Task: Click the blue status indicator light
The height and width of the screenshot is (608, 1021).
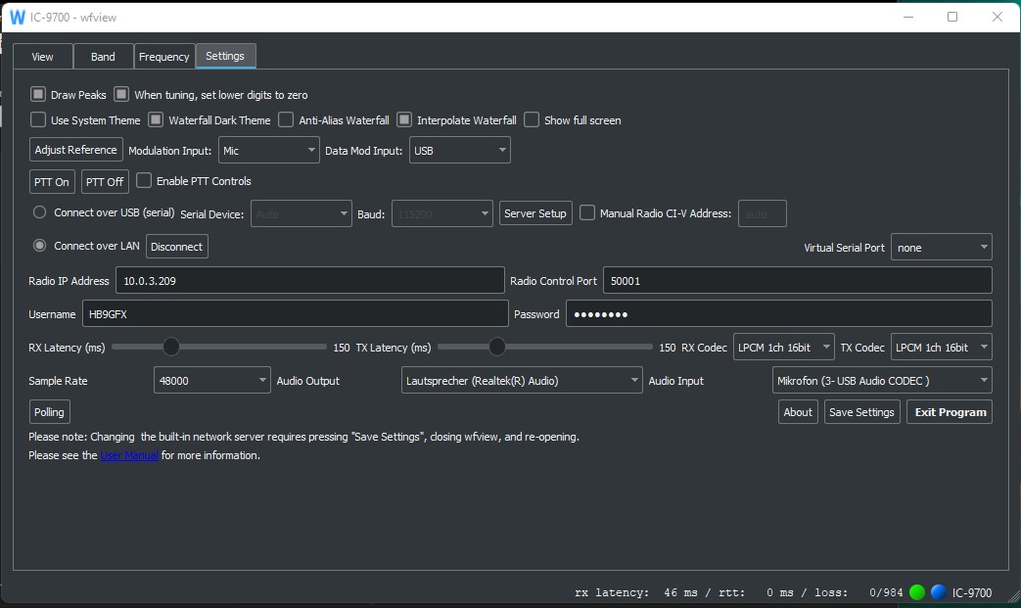Action: 938,592
